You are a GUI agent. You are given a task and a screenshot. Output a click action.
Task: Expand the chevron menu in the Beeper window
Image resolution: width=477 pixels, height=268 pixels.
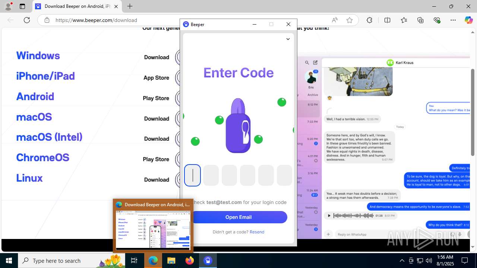tap(288, 39)
